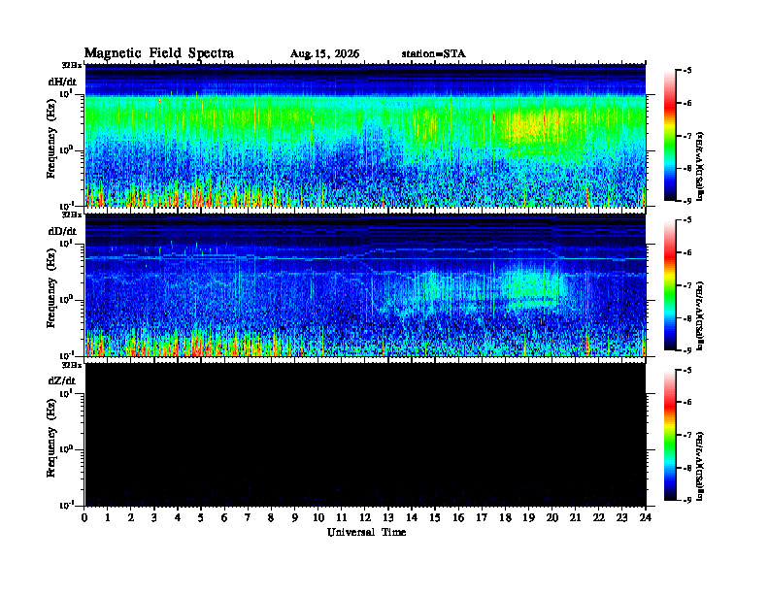Click the '-9' tick on dZ/dt color scale
This screenshot has width=769, height=594.
[687, 500]
